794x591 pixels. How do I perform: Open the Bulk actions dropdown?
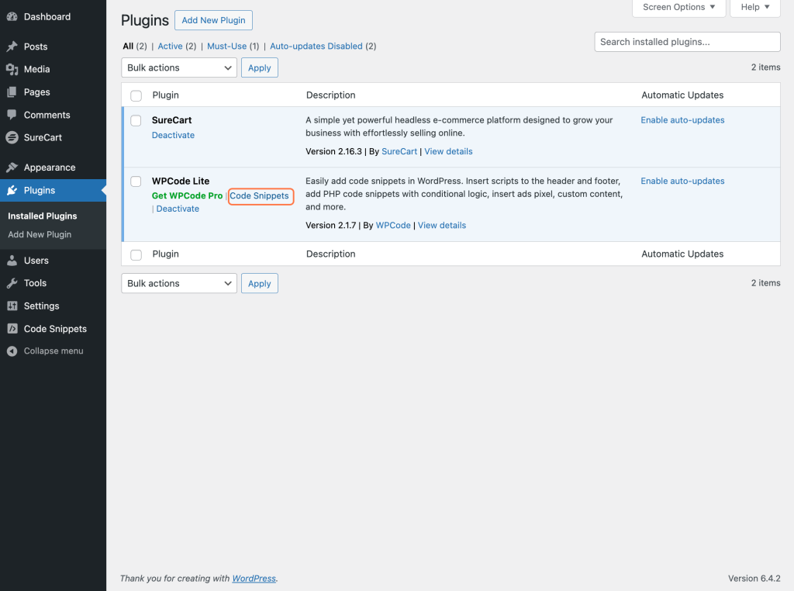(x=178, y=67)
